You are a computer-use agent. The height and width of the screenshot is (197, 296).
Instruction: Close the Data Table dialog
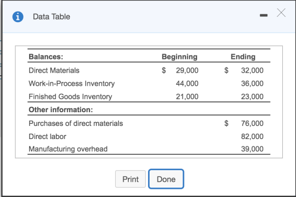pyautogui.click(x=281, y=13)
